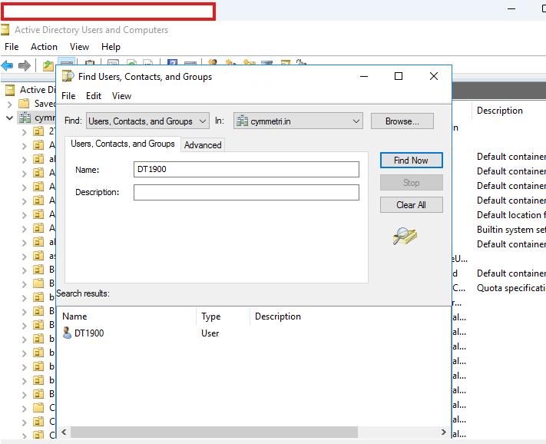Click the Find dialog magnifier title icon
This screenshot has height=444, width=546.
click(68, 76)
